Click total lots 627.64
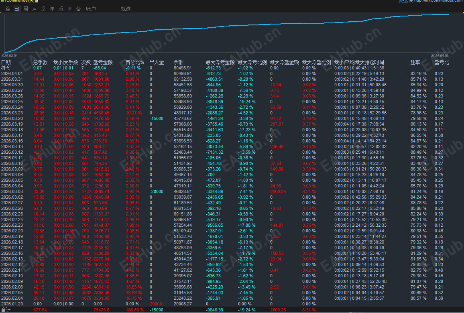The image size is (464, 313). pyautogui.click(x=40, y=310)
